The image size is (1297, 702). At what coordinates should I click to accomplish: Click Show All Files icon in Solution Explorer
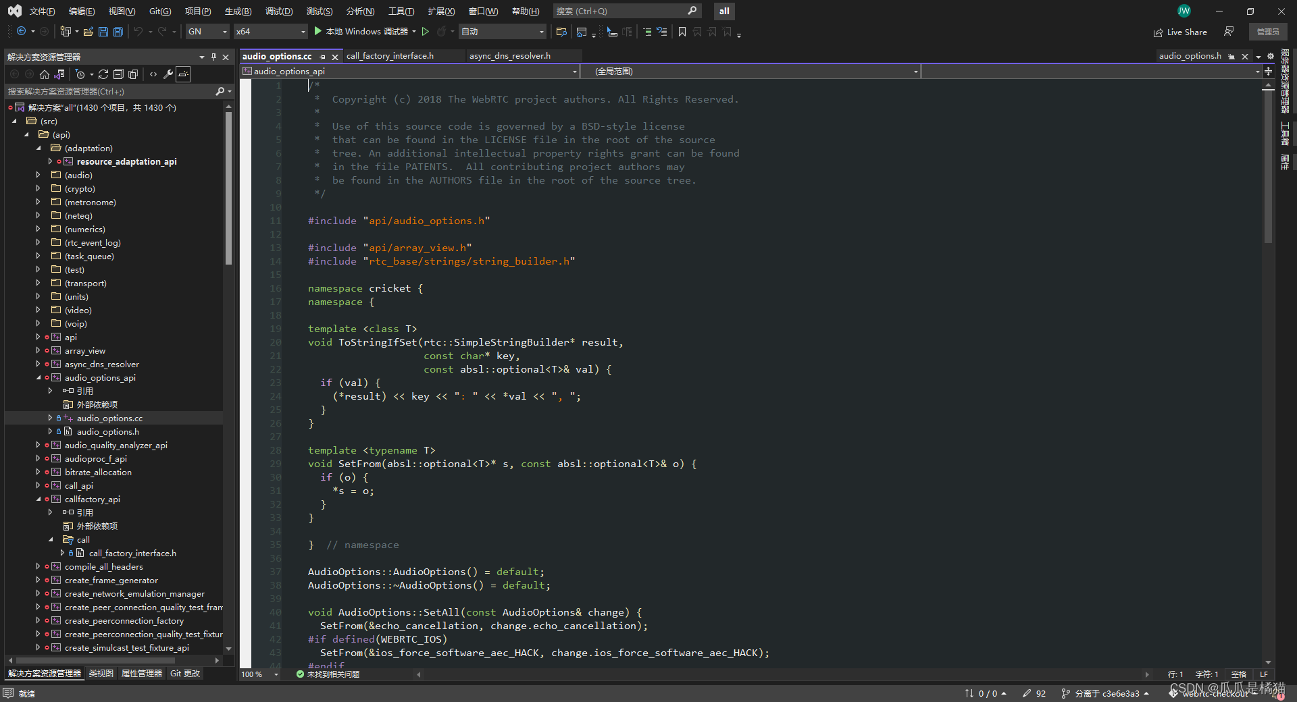(133, 74)
